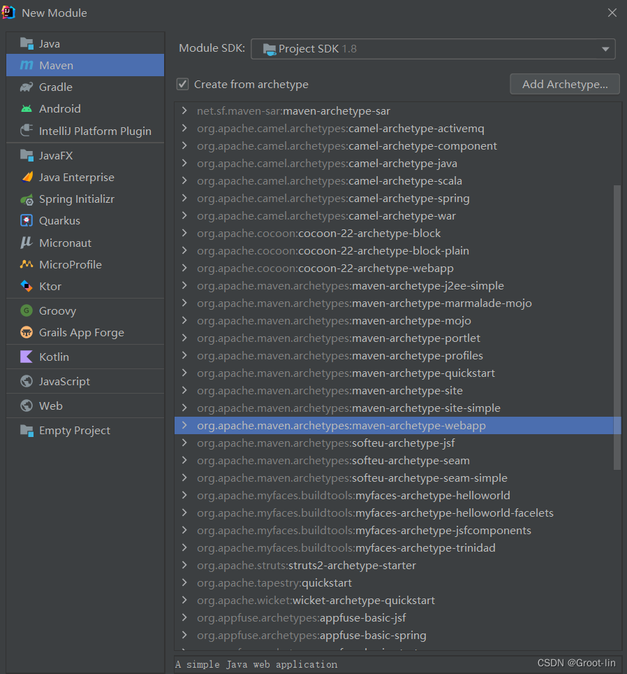Select Micronaut module type

click(x=85, y=243)
